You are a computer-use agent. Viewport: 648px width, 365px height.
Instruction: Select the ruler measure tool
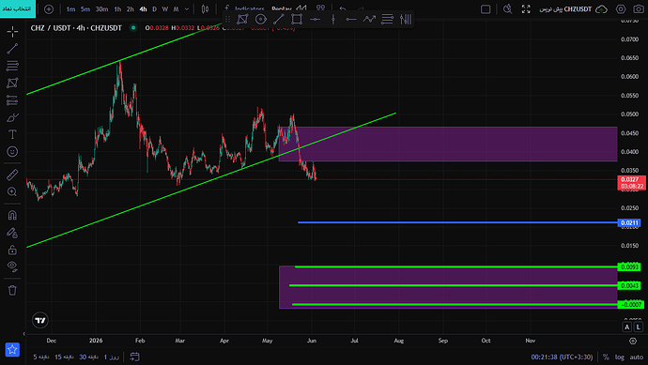point(12,175)
